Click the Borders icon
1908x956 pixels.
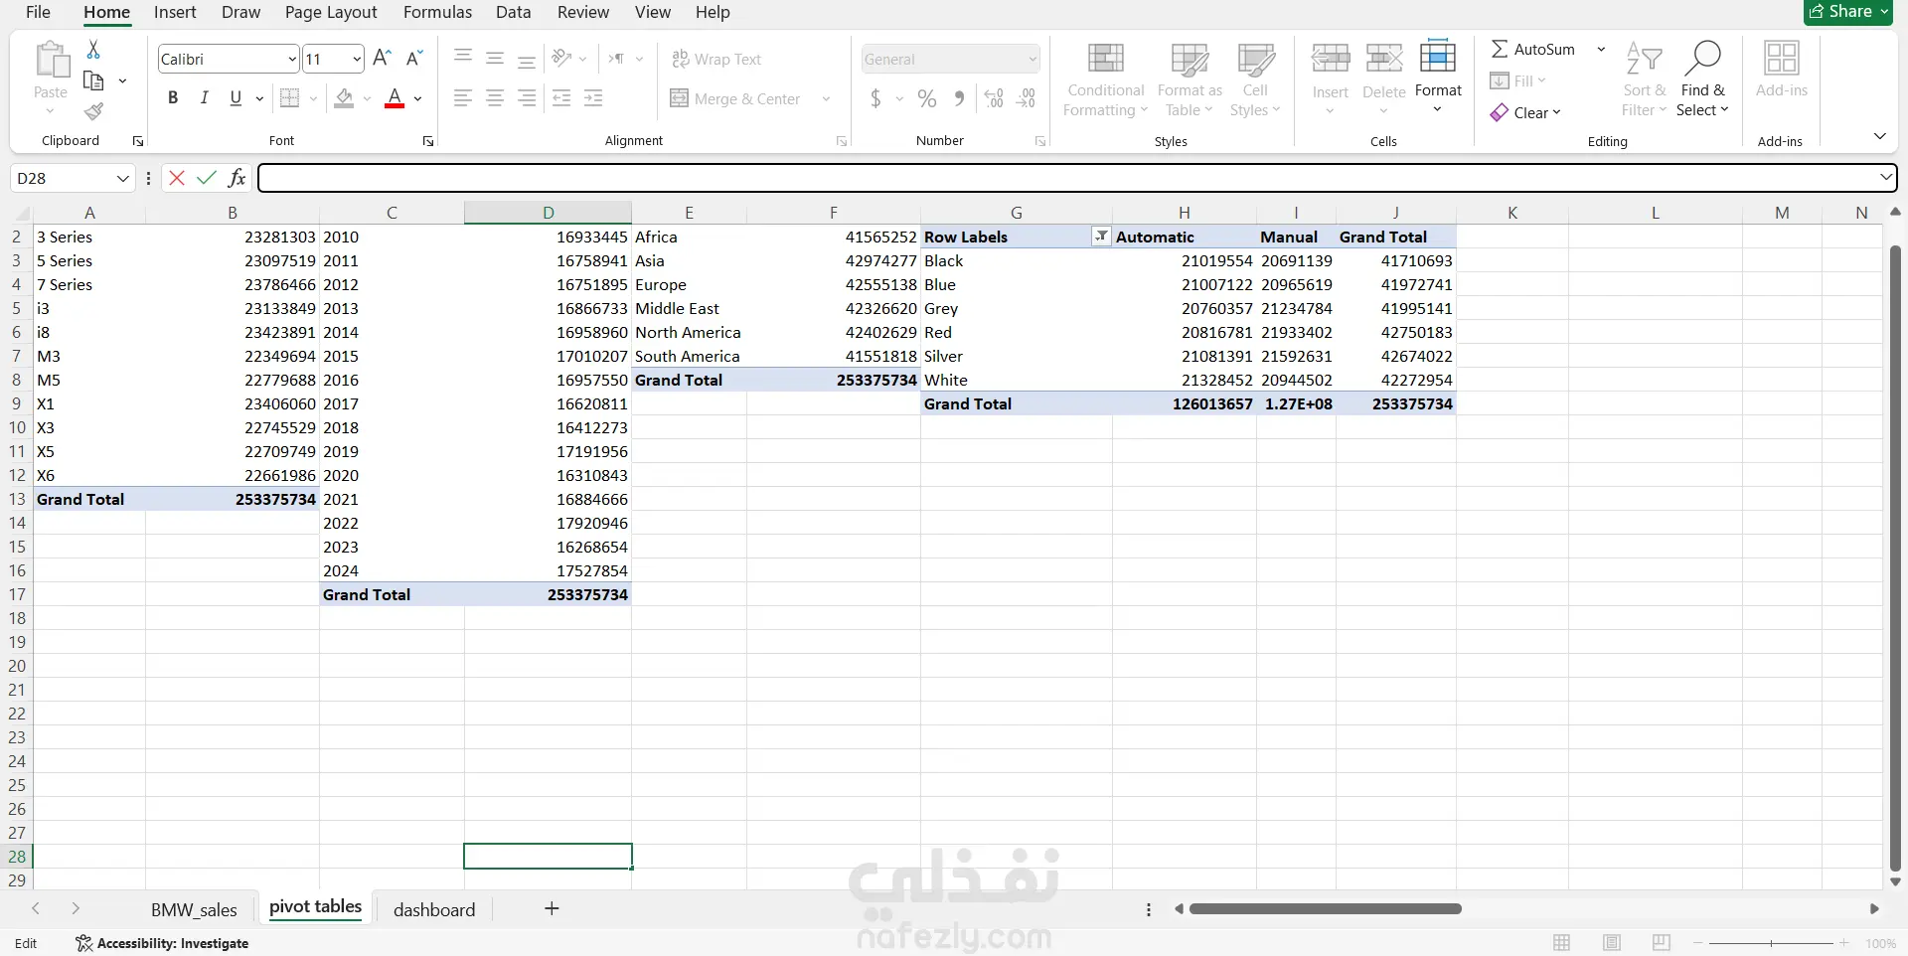(x=289, y=98)
